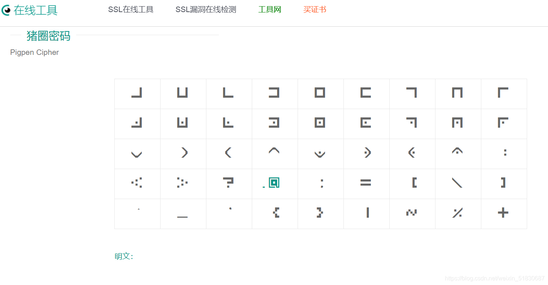Click the plain closed square pigpen symbol

pos(320,93)
